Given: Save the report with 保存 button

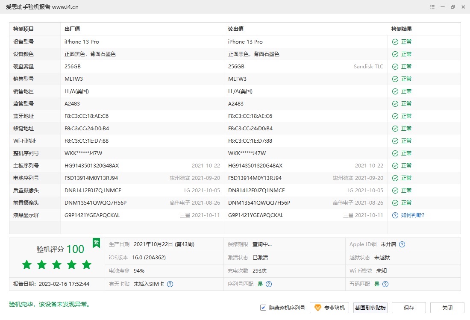Looking at the screenshot, I should point(408,308).
